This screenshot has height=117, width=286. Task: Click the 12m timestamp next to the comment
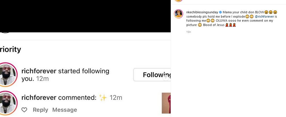click(x=116, y=98)
